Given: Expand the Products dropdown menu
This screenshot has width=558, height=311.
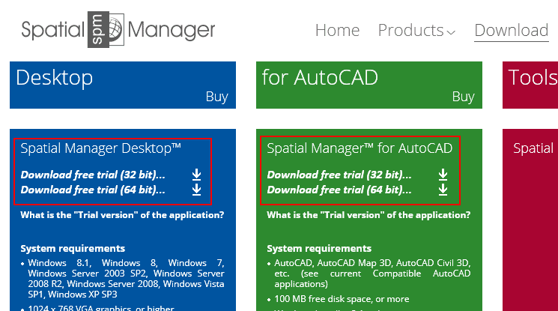Looking at the screenshot, I should (x=416, y=30).
